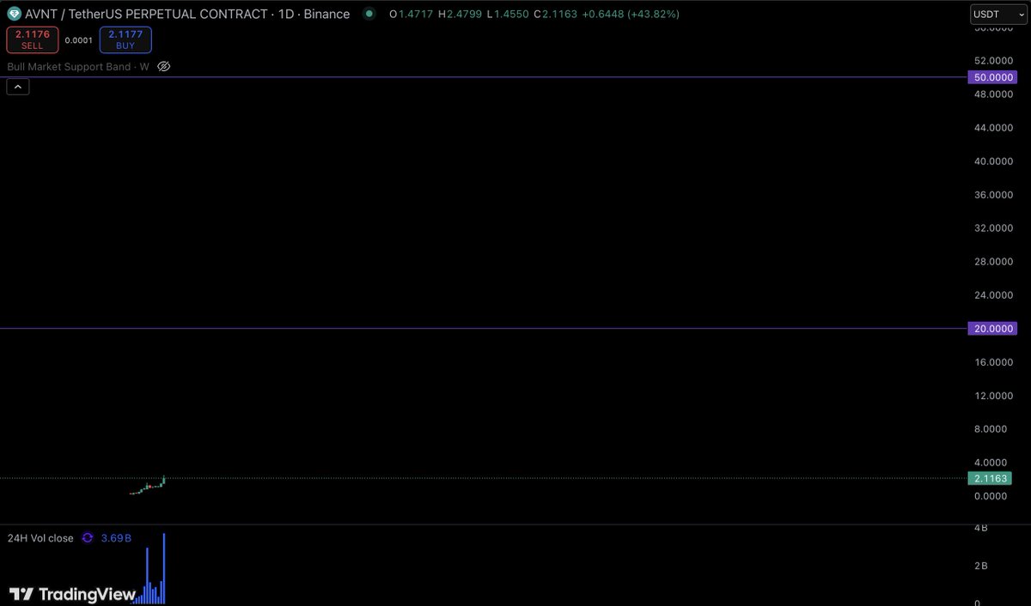Click the current price label 2.1163
The width and height of the screenshot is (1031, 606).
[991, 478]
